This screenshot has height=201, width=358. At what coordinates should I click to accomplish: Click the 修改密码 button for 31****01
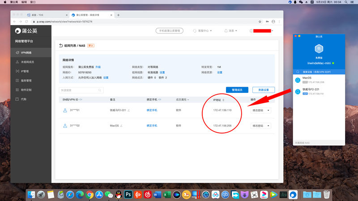point(258,110)
